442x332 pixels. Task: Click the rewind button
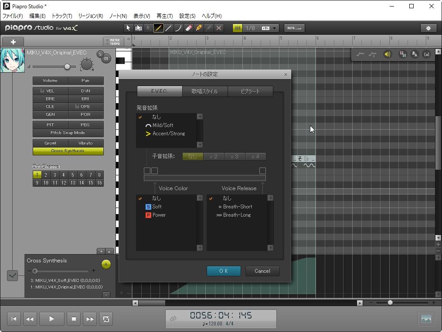pyautogui.click(x=30, y=319)
